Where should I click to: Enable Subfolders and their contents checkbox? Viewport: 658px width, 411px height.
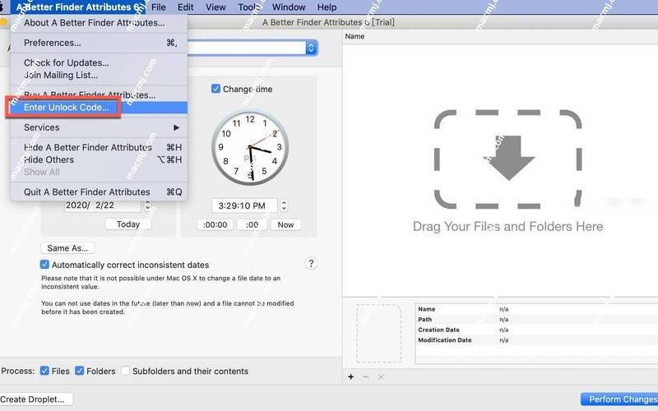126,371
